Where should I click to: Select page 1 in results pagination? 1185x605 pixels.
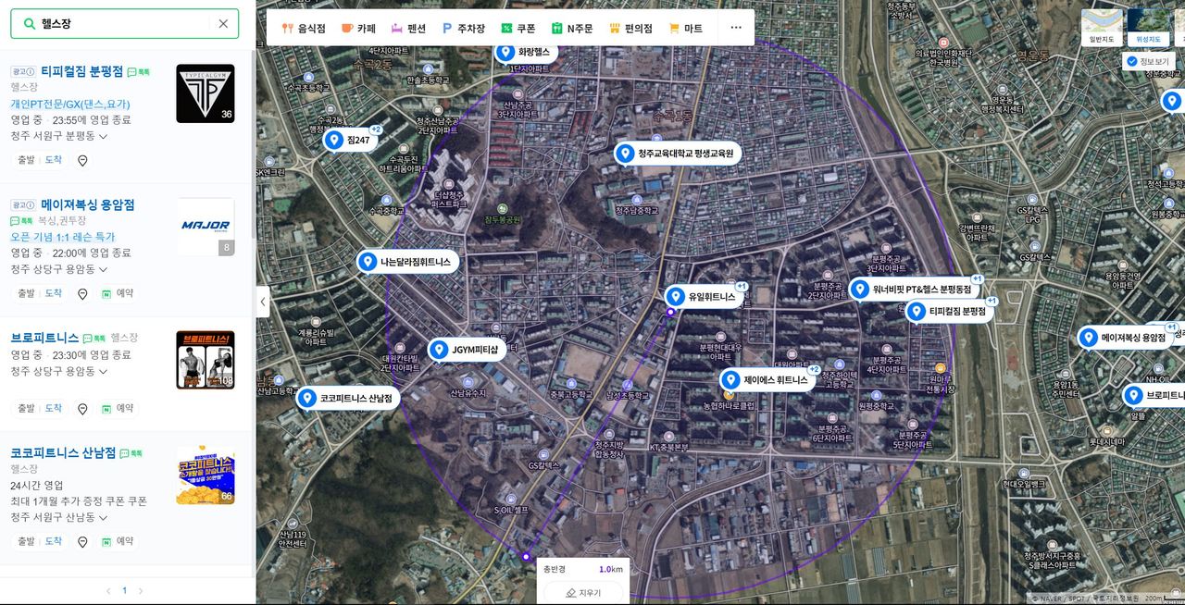click(124, 590)
